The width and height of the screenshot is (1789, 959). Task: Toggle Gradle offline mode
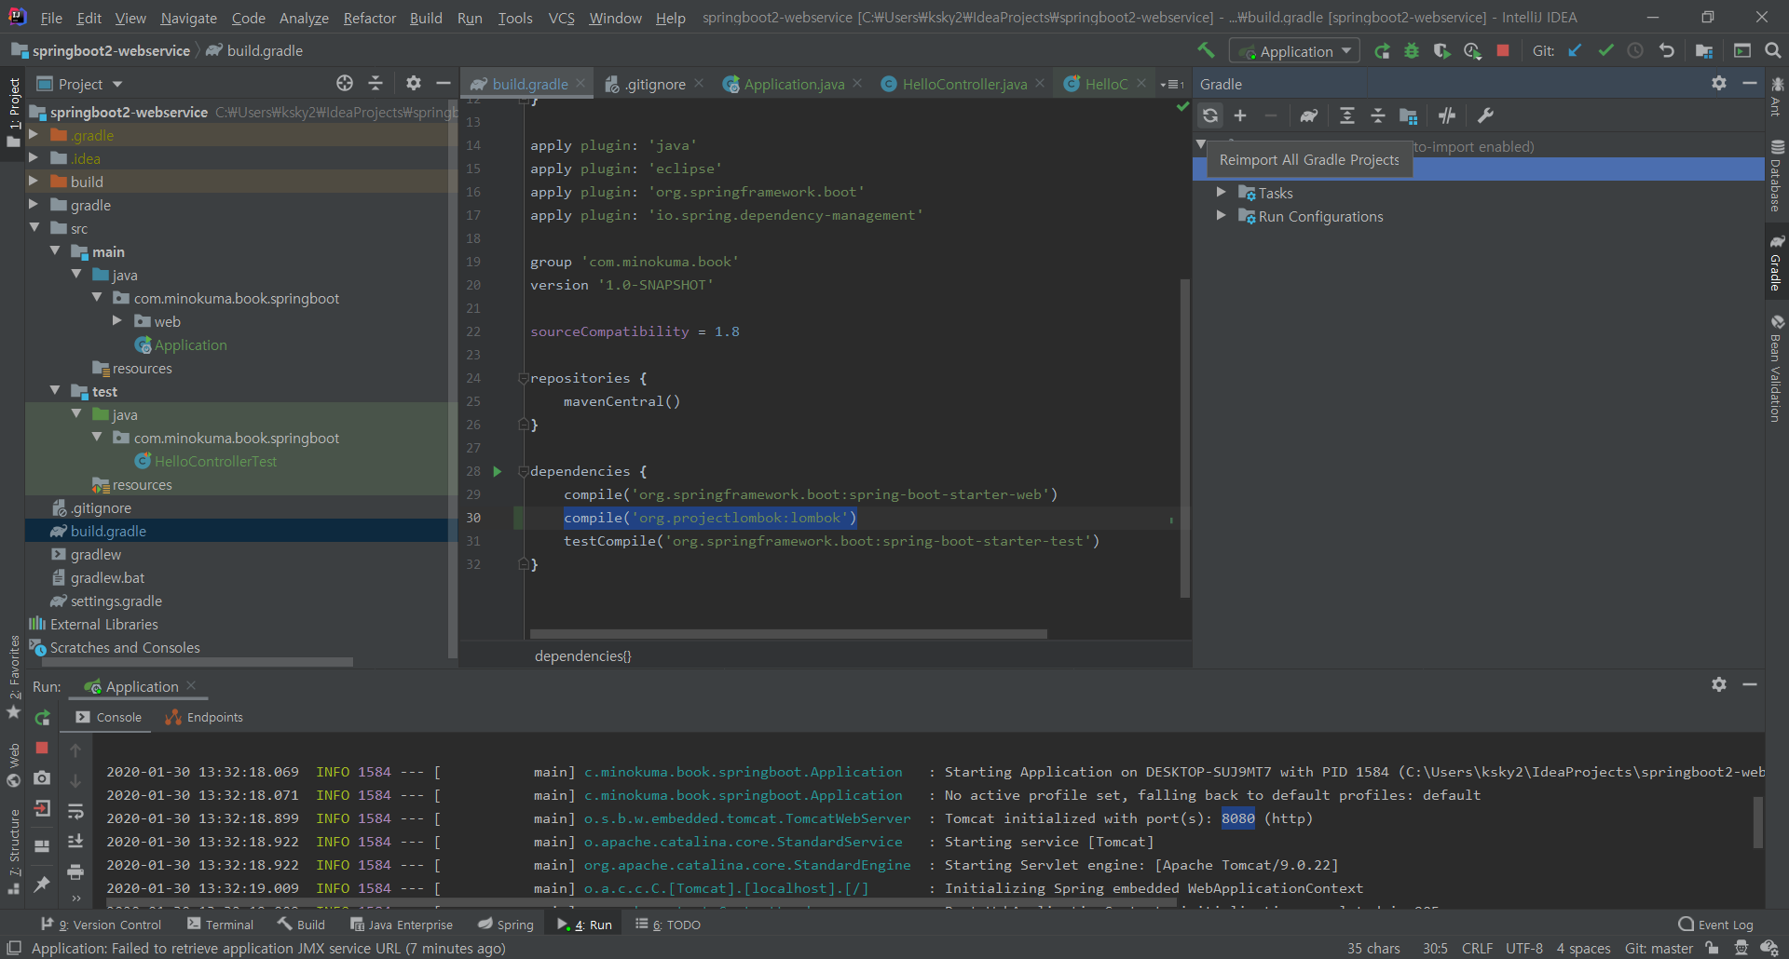pyautogui.click(x=1446, y=115)
